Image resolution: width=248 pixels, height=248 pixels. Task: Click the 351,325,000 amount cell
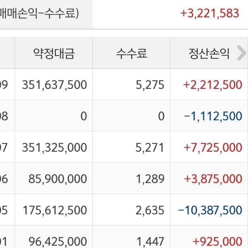[x=55, y=148]
